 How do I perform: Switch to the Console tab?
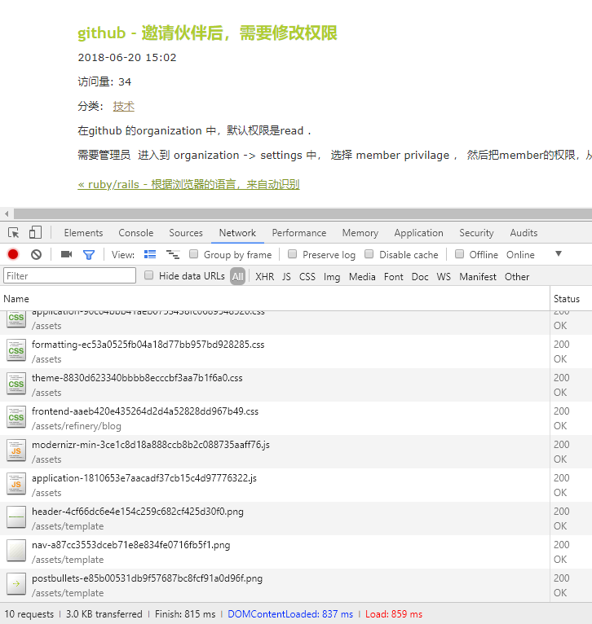[x=135, y=233]
